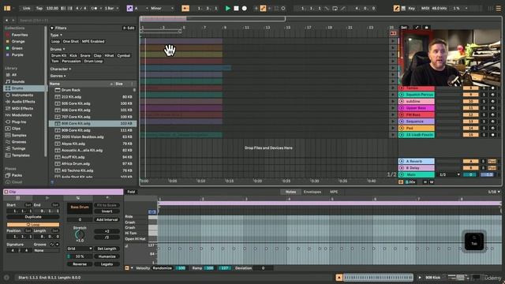Arm the Sequence track for recording
505x284 pixels.
[x=492, y=121]
